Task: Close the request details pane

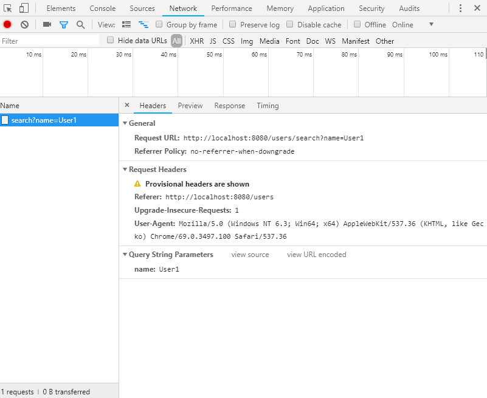Action: point(126,105)
